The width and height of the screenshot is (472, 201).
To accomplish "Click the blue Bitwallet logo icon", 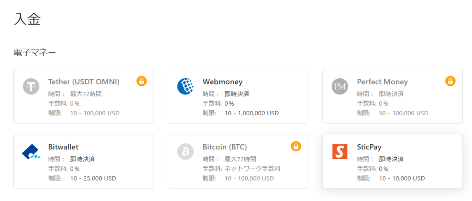I will (x=31, y=152).
